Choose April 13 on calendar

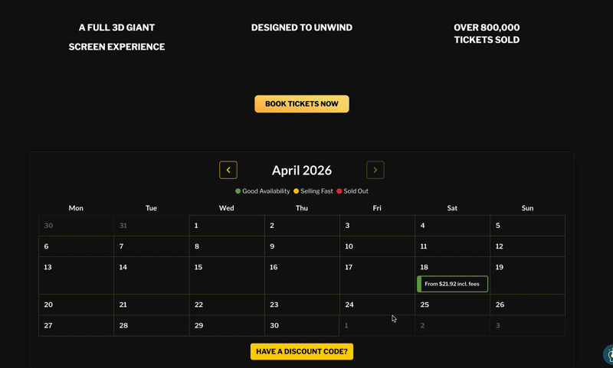tap(76, 275)
